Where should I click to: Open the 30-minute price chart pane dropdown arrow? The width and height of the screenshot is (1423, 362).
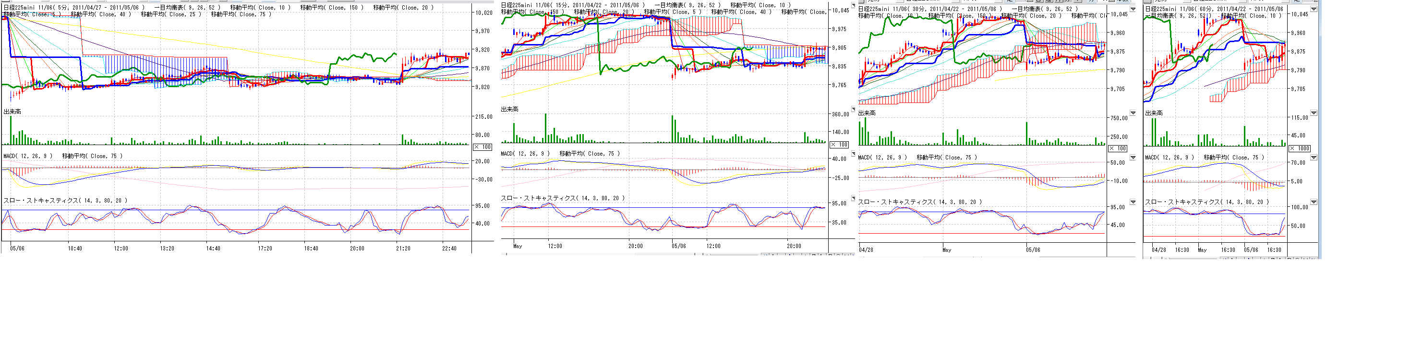tap(1133, 9)
